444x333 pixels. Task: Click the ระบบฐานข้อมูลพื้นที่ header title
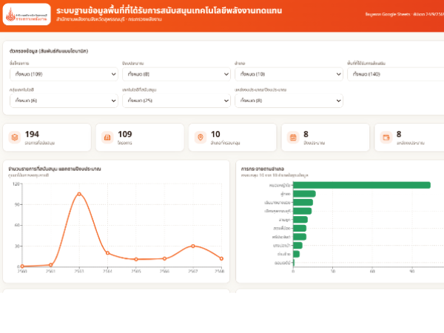(169, 10)
